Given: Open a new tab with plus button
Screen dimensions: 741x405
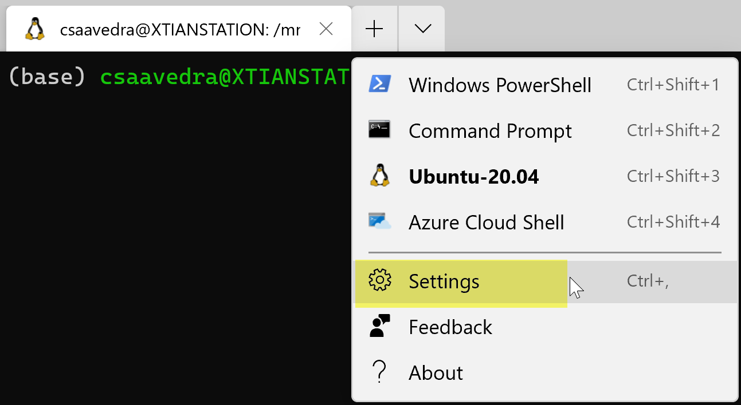Looking at the screenshot, I should coord(374,29).
